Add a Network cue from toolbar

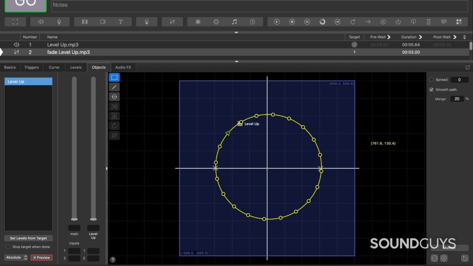click(198, 22)
